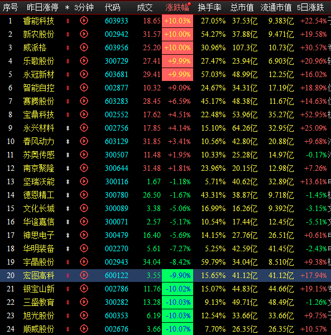Click the play icon in 宏图高科 row
This screenshot has height=335, width=331.
(84, 275)
